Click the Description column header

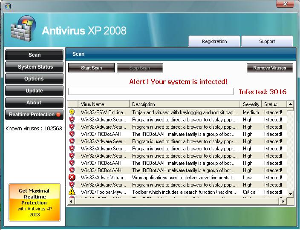click(185, 104)
